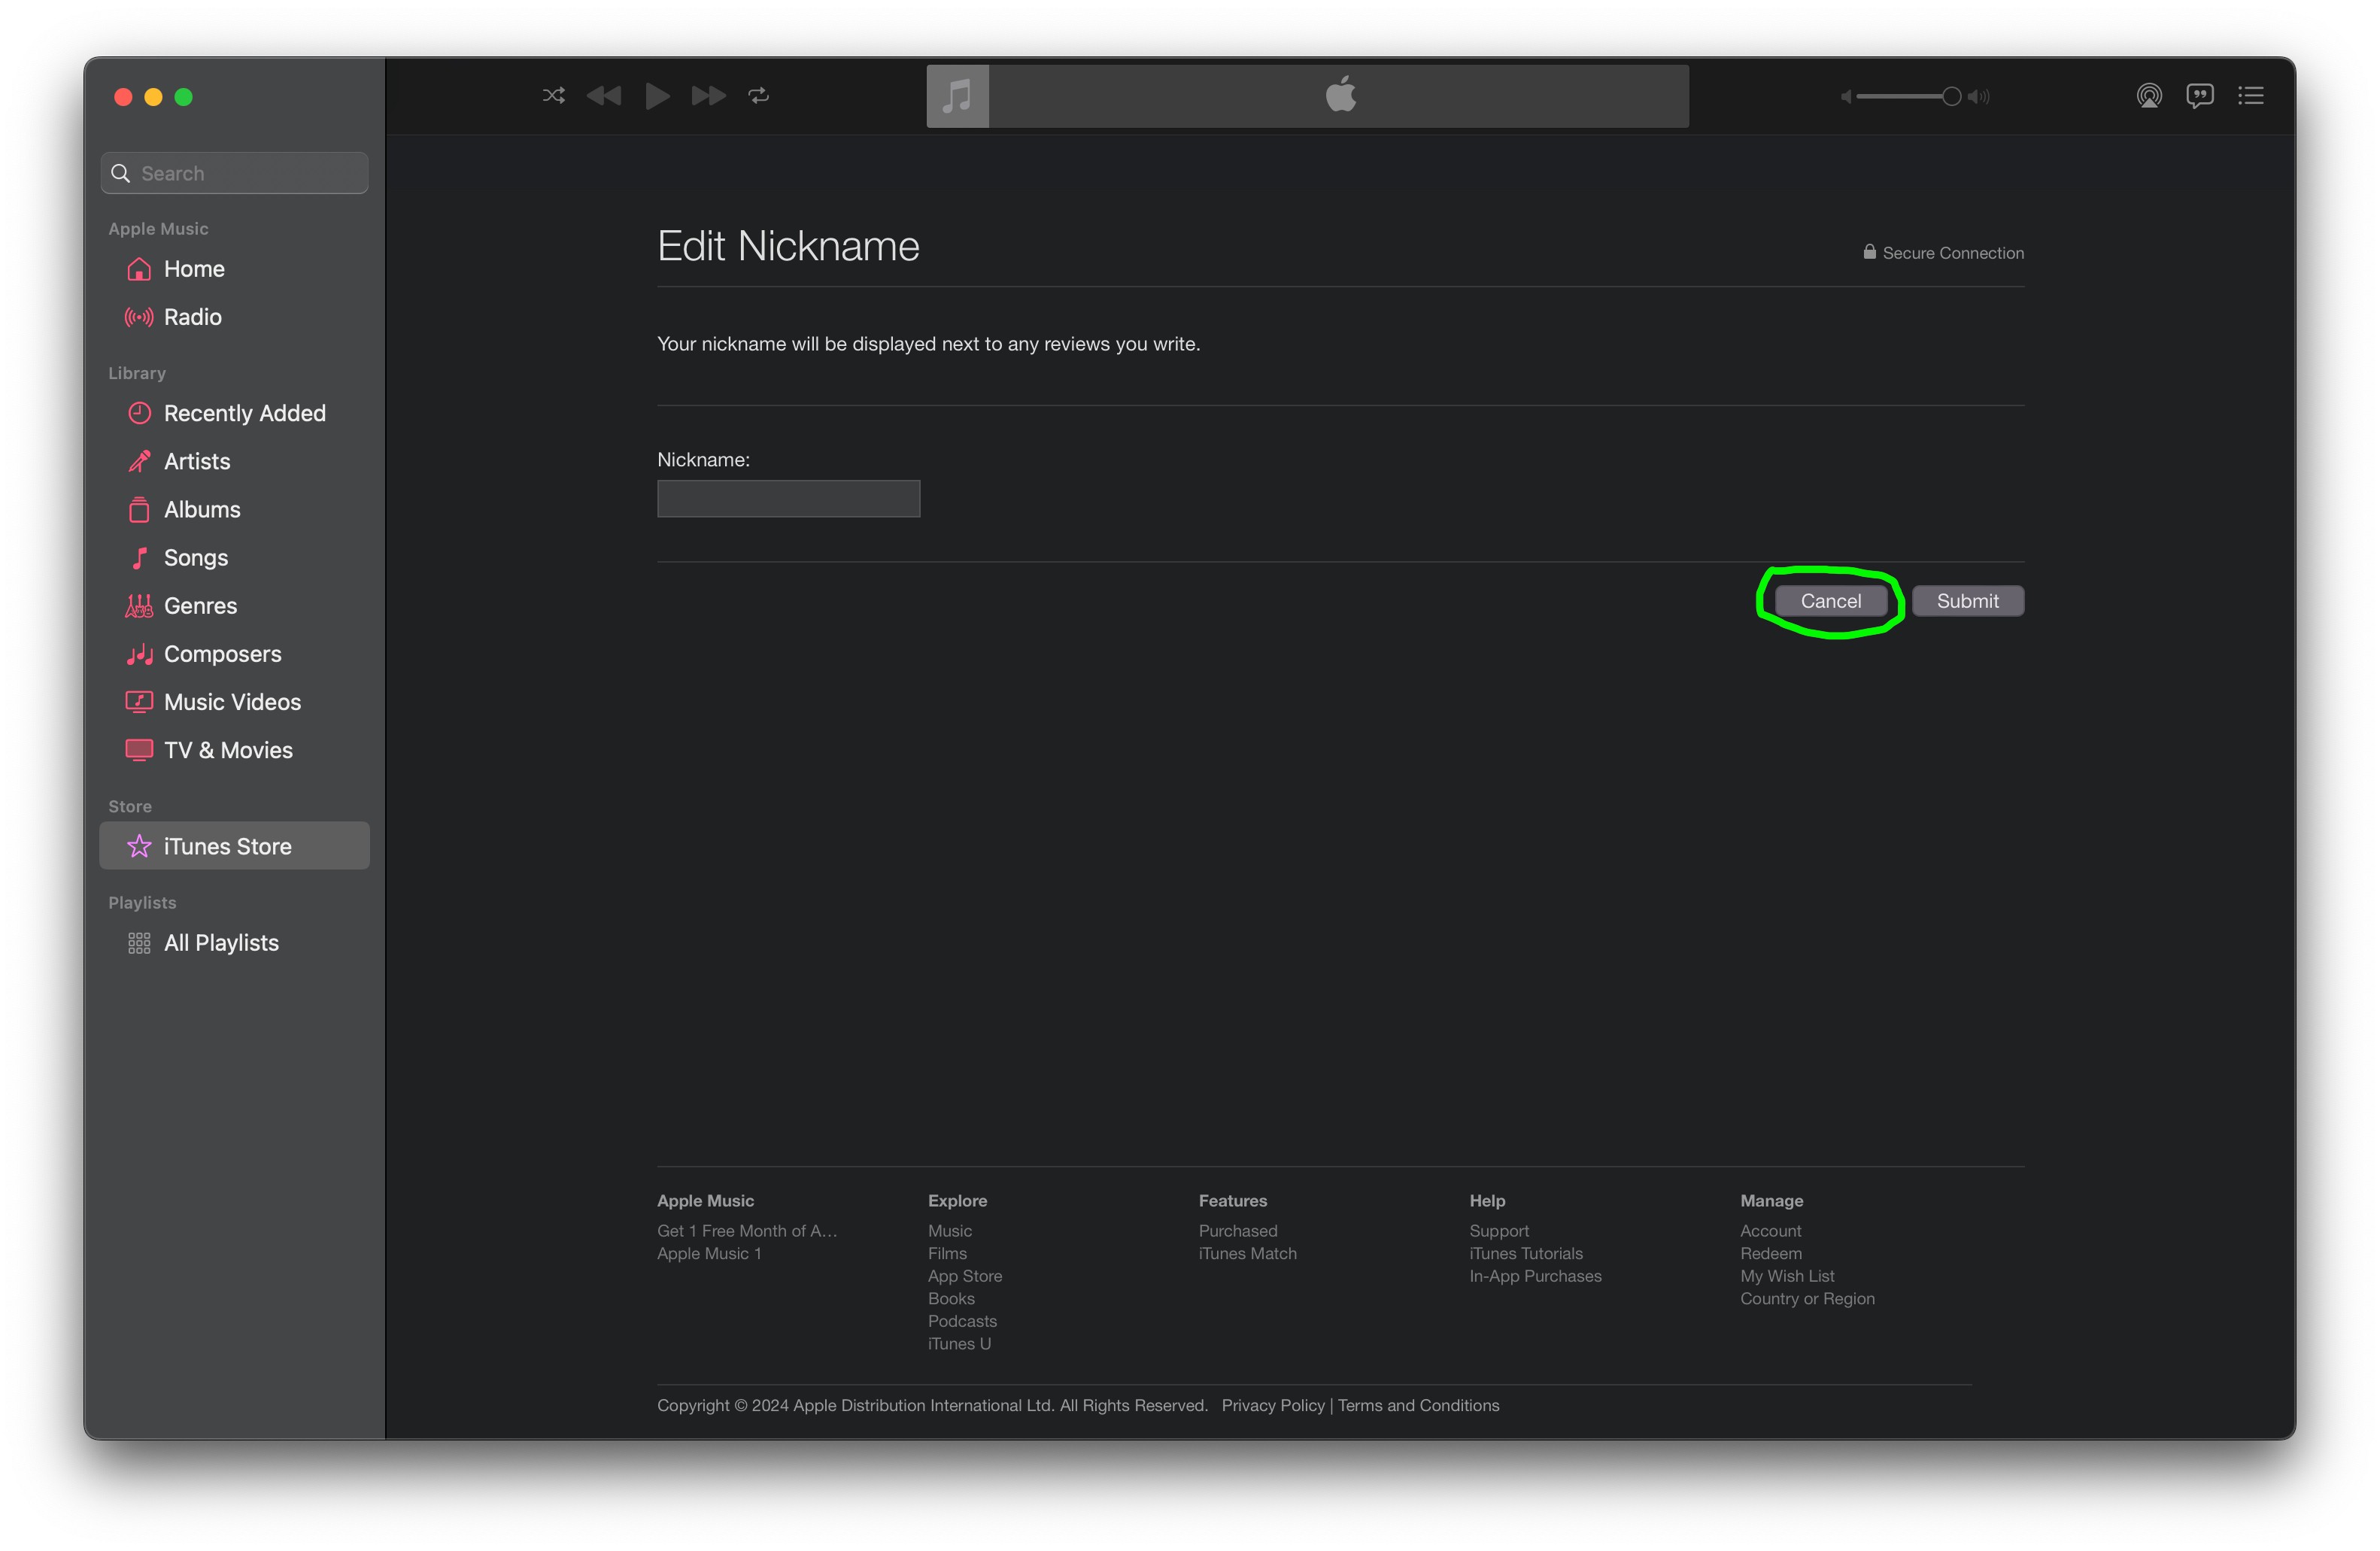Skip to next track
The image size is (2380, 1551).
pyautogui.click(x=708, y=96)
